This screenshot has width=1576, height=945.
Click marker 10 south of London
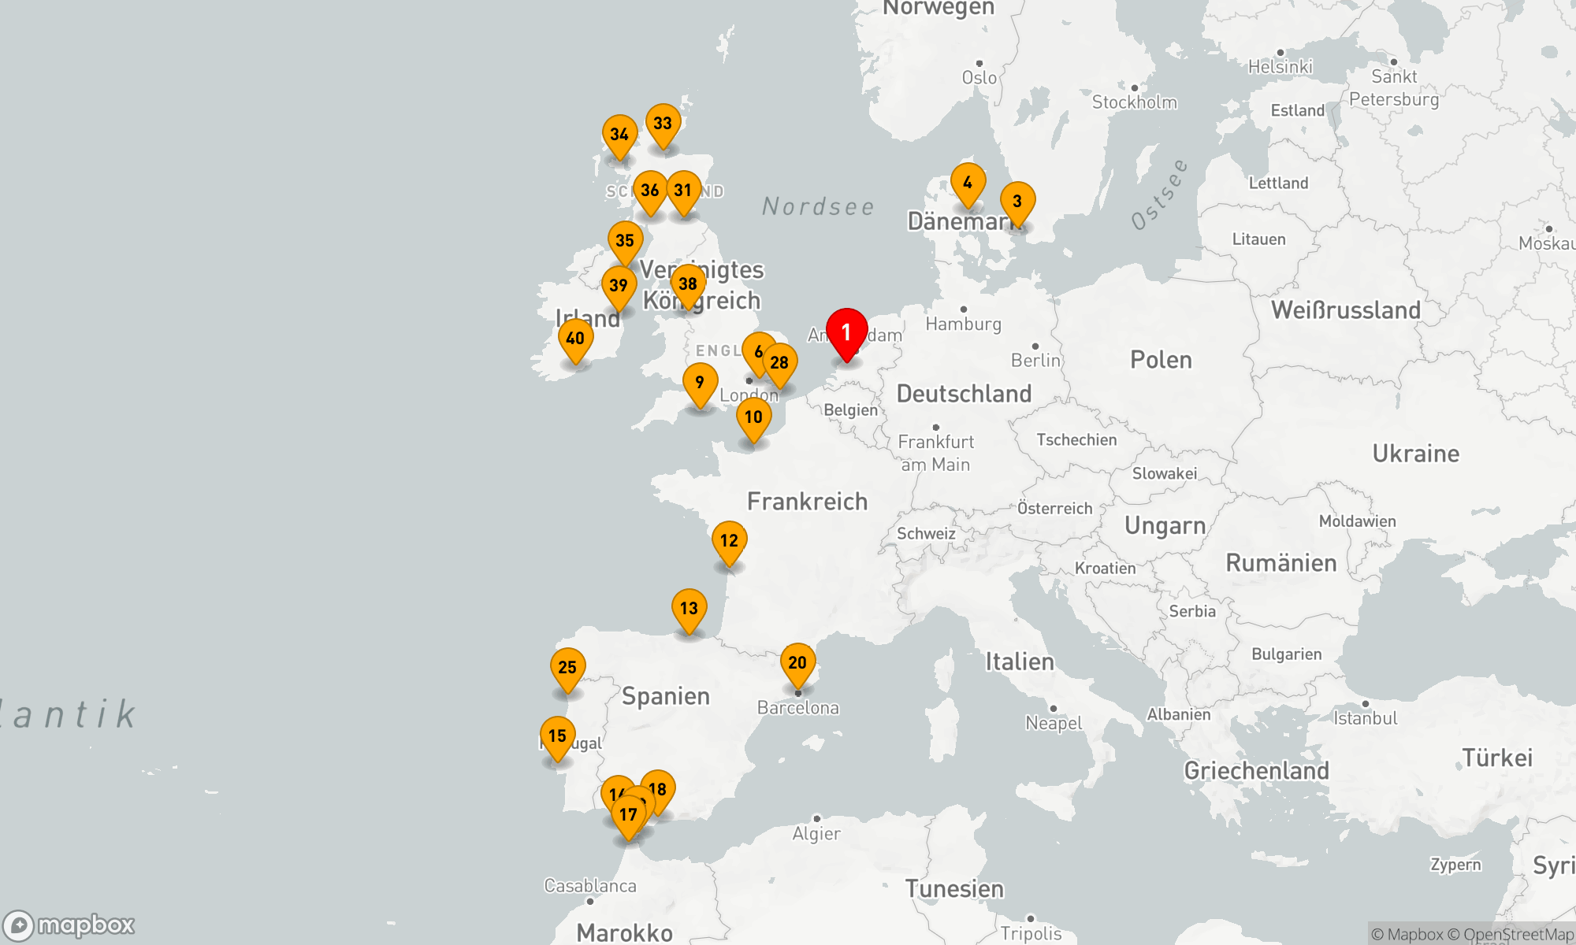point(753,417)
